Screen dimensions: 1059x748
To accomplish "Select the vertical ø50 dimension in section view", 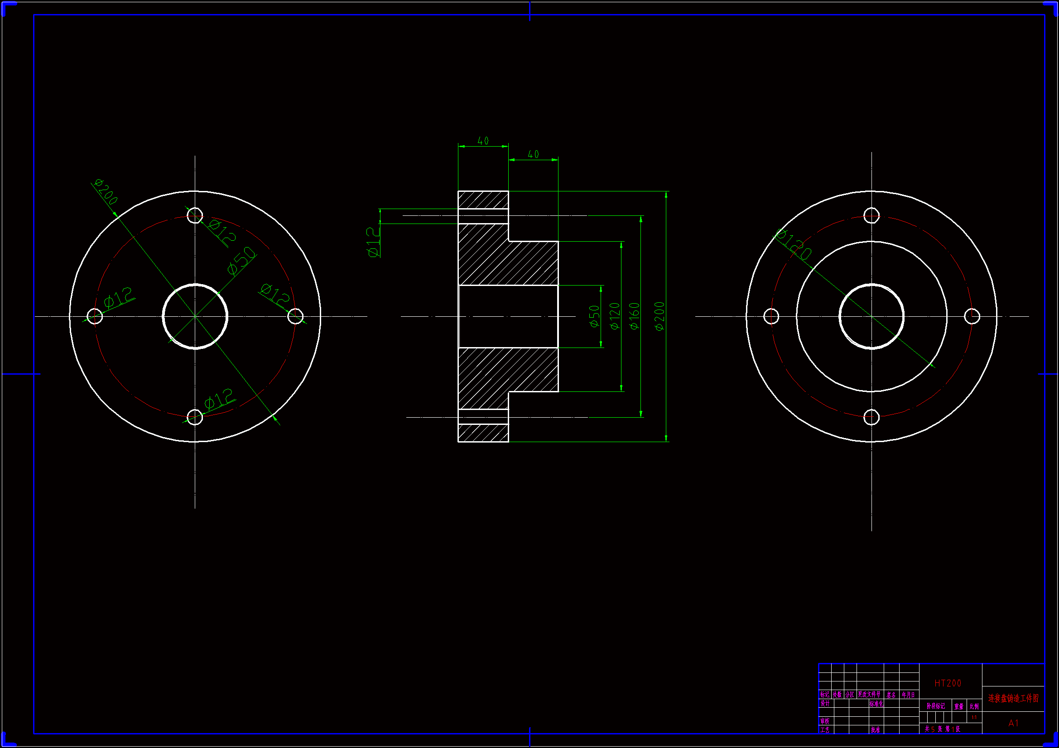I will click(595, 316).
